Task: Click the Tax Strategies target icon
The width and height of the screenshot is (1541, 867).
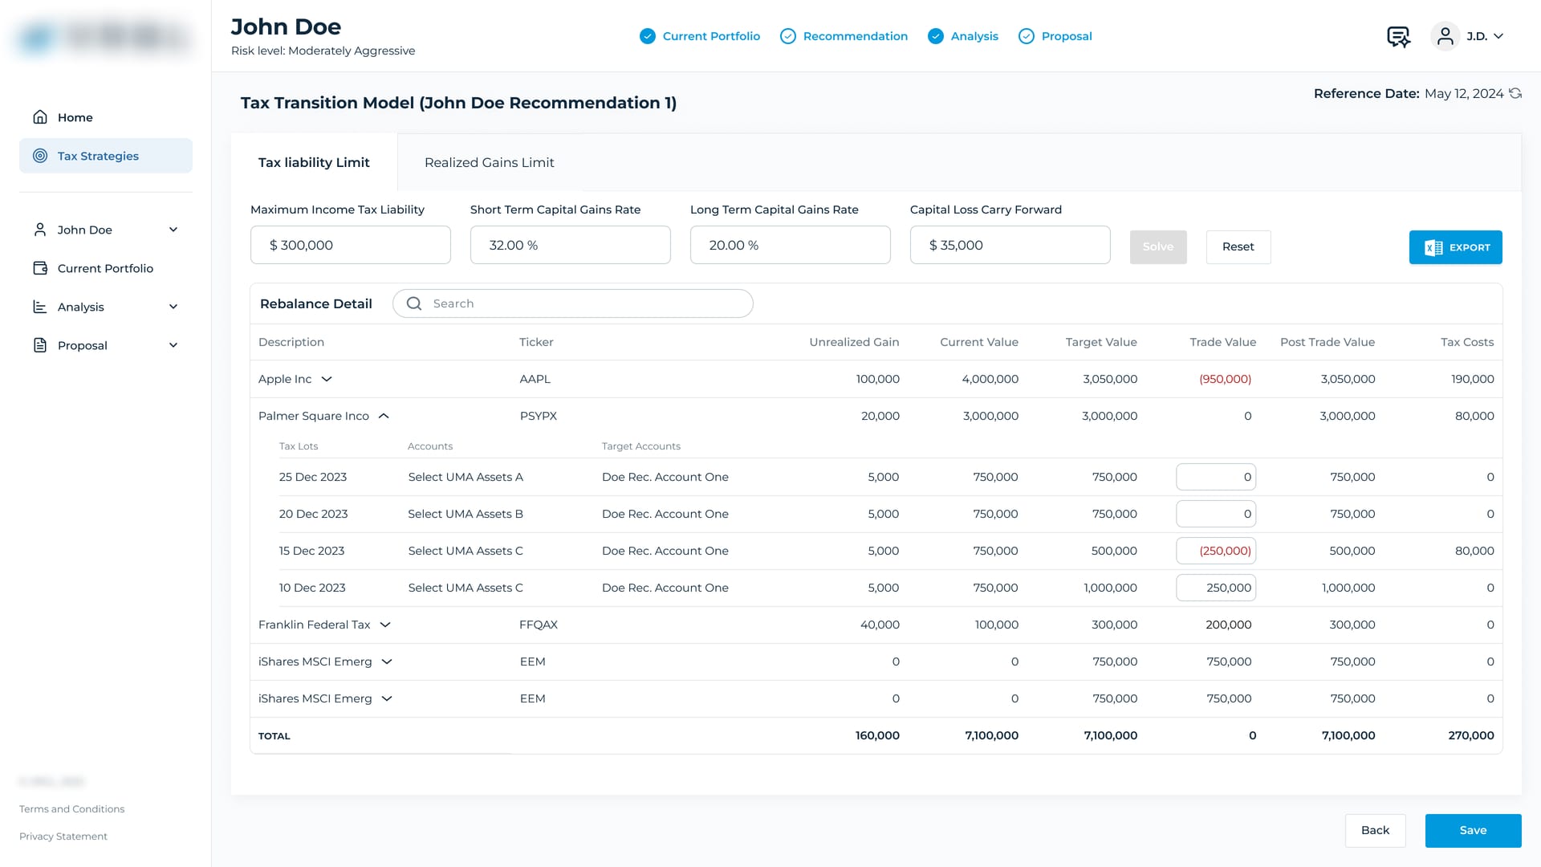Action: point(40,156)
